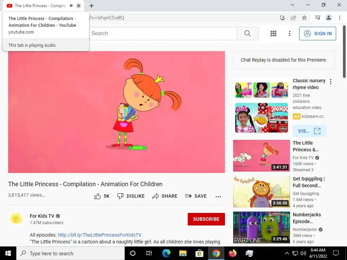347x260 pixels.
Task: Open the For Kids TV channel avatar
Action: pos(16,219)
